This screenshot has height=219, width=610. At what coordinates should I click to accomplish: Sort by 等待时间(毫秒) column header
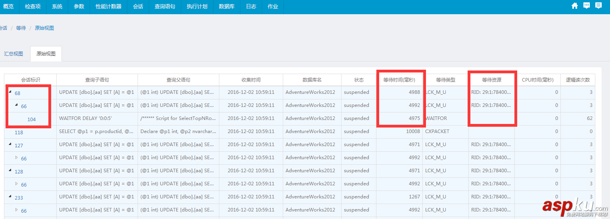pyautogui.click(x=399, y=80)
